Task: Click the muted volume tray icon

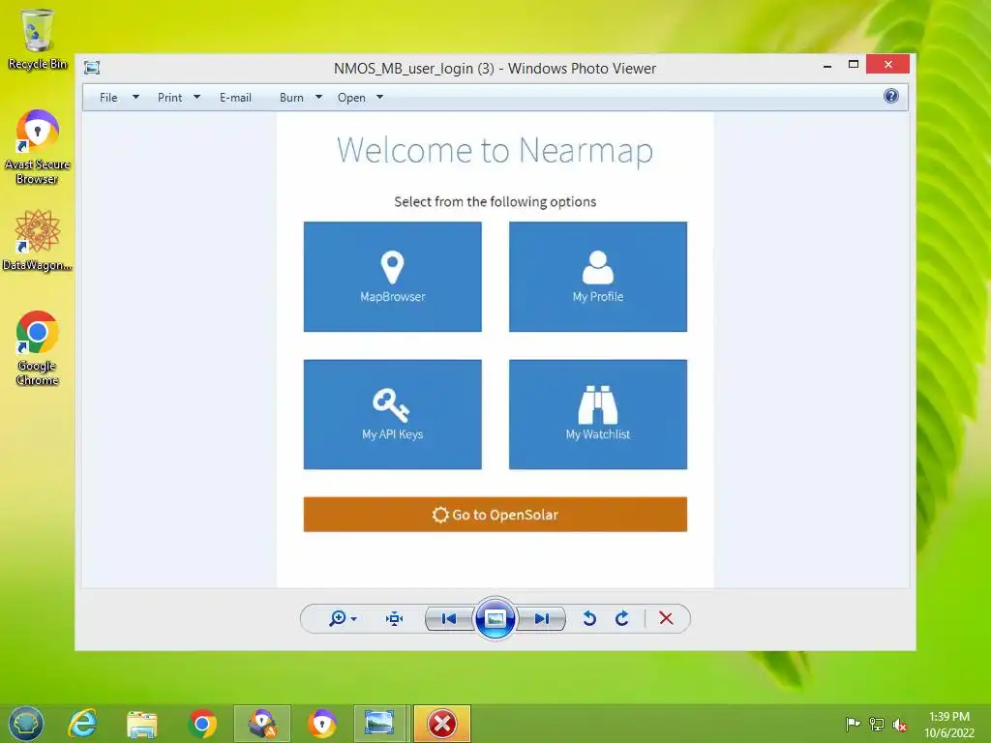Action: tap(900, 724)
